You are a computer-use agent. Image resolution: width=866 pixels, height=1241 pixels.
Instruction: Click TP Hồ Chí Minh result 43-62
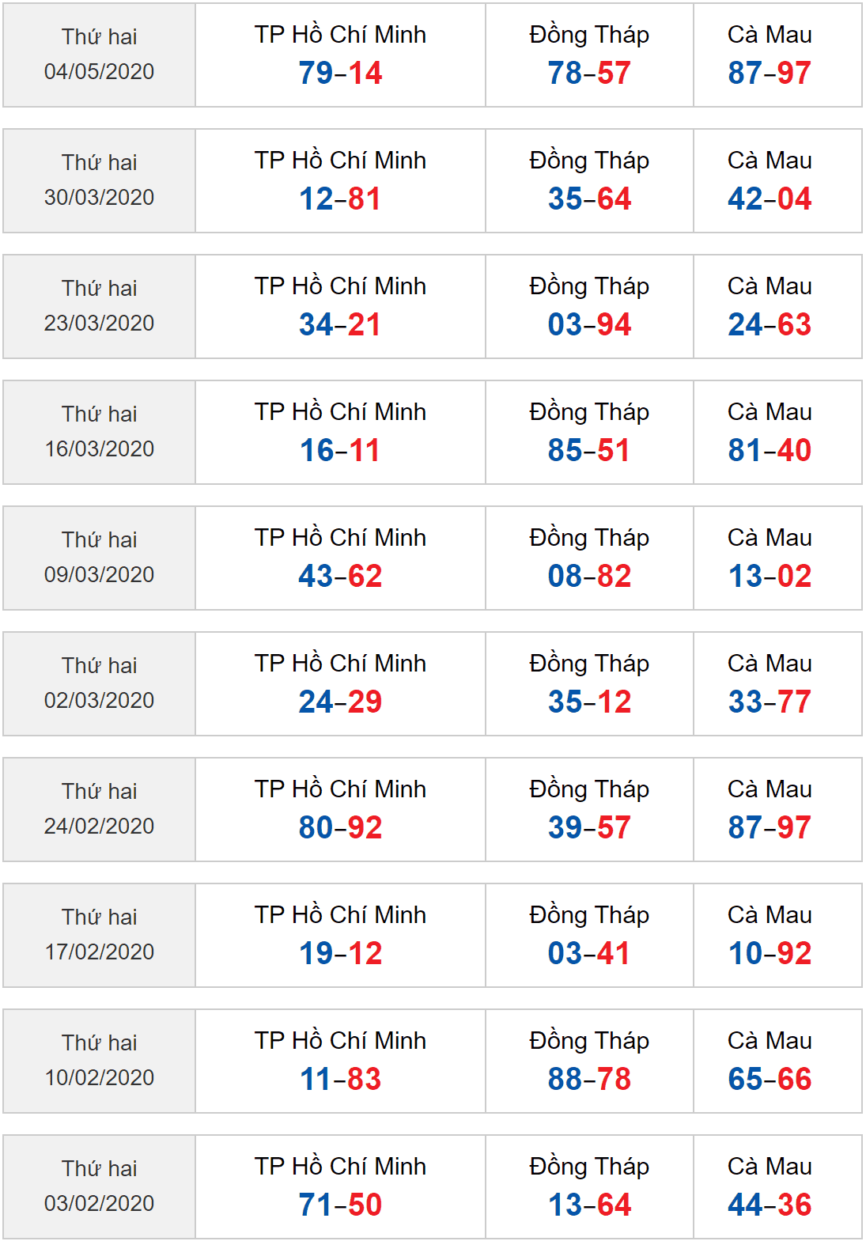click(340, 576)
